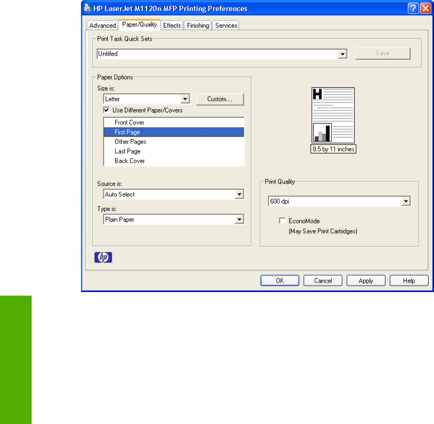Image resolution: width=434 pixels, height=424 pixels.
Task: Click the HP logo icon
Action: [103, 257]
